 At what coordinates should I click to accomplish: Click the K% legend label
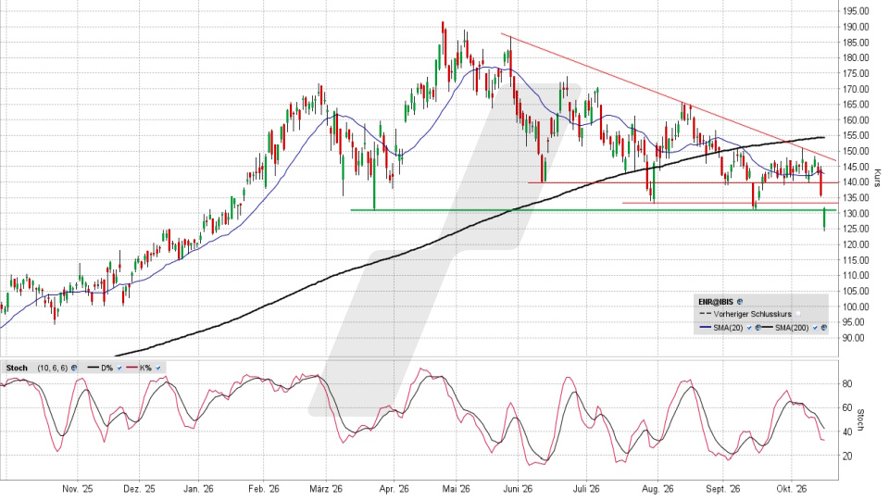pos(145,368)
